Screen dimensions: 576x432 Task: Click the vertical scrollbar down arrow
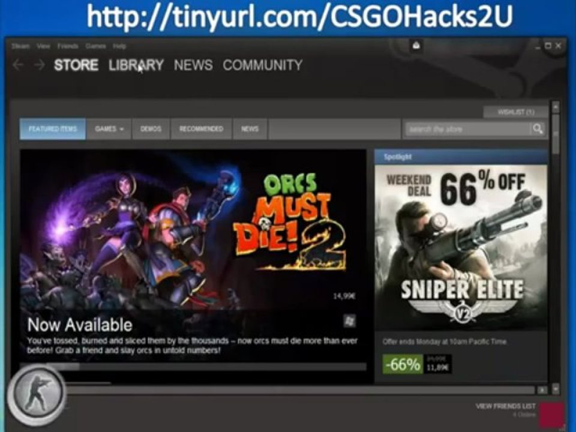(556, 389)
